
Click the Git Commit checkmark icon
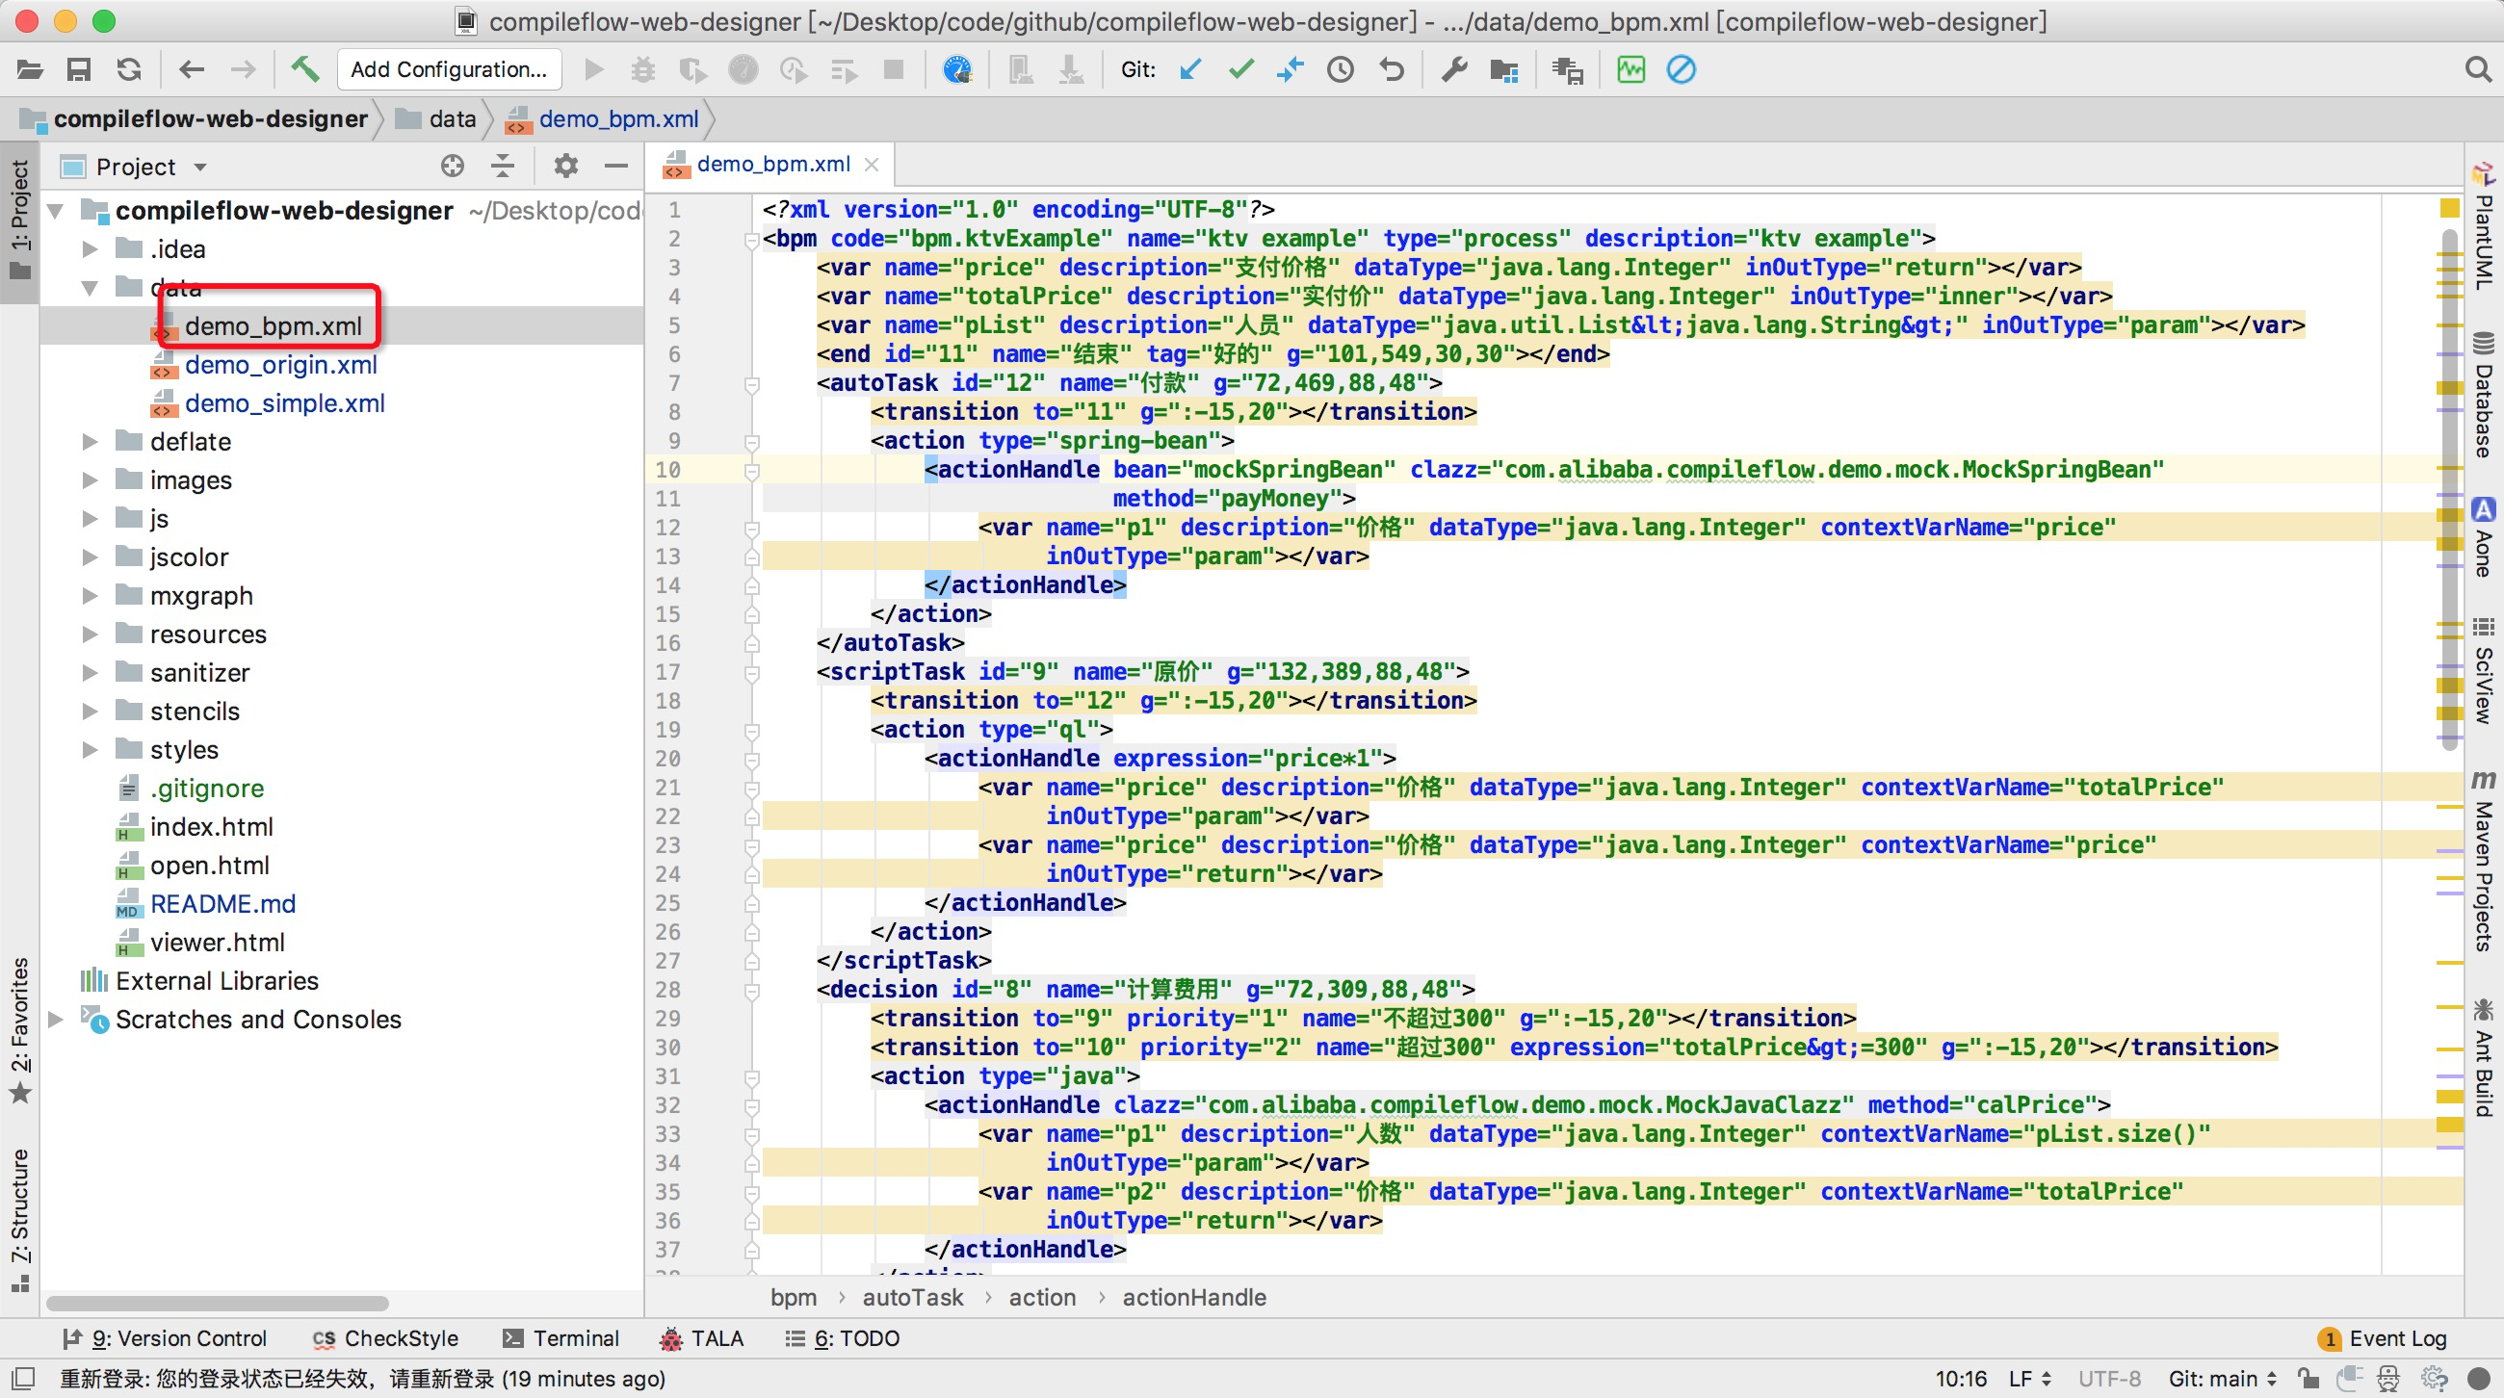(x=1241, y=69)
